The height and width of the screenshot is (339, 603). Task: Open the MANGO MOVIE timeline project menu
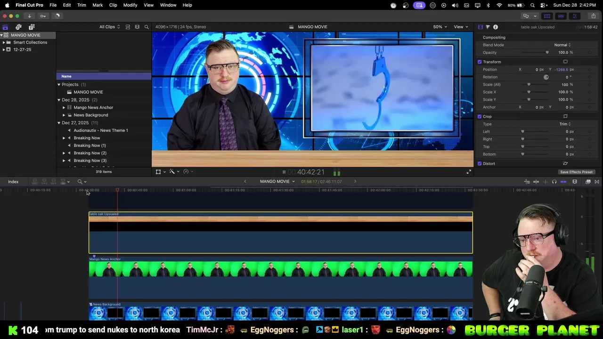point(277,182)
